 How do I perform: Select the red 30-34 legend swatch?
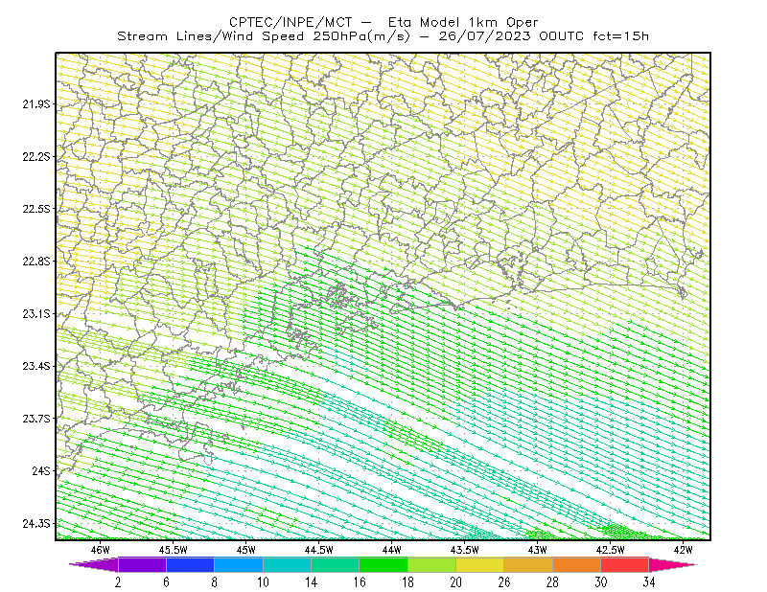click(625, 564)
